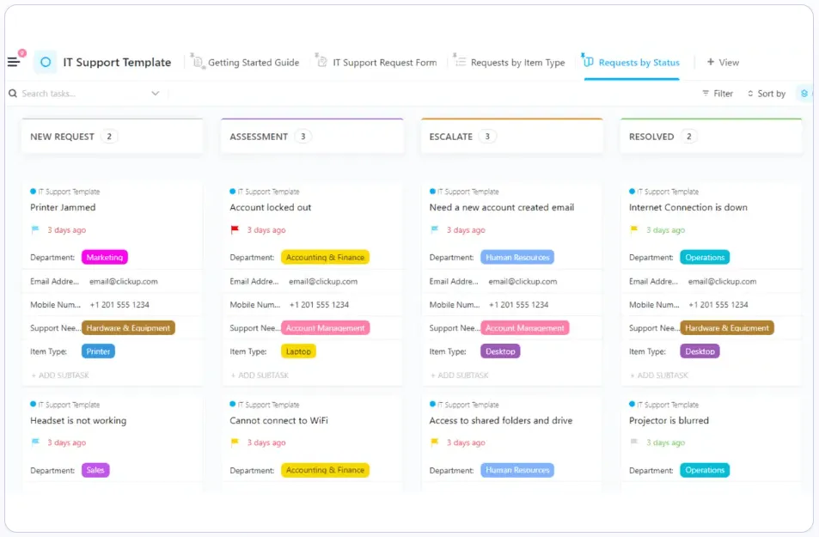
Task: Click the email on Printer Jammed card
Action: pyautogui.click(x=123, y=281)
